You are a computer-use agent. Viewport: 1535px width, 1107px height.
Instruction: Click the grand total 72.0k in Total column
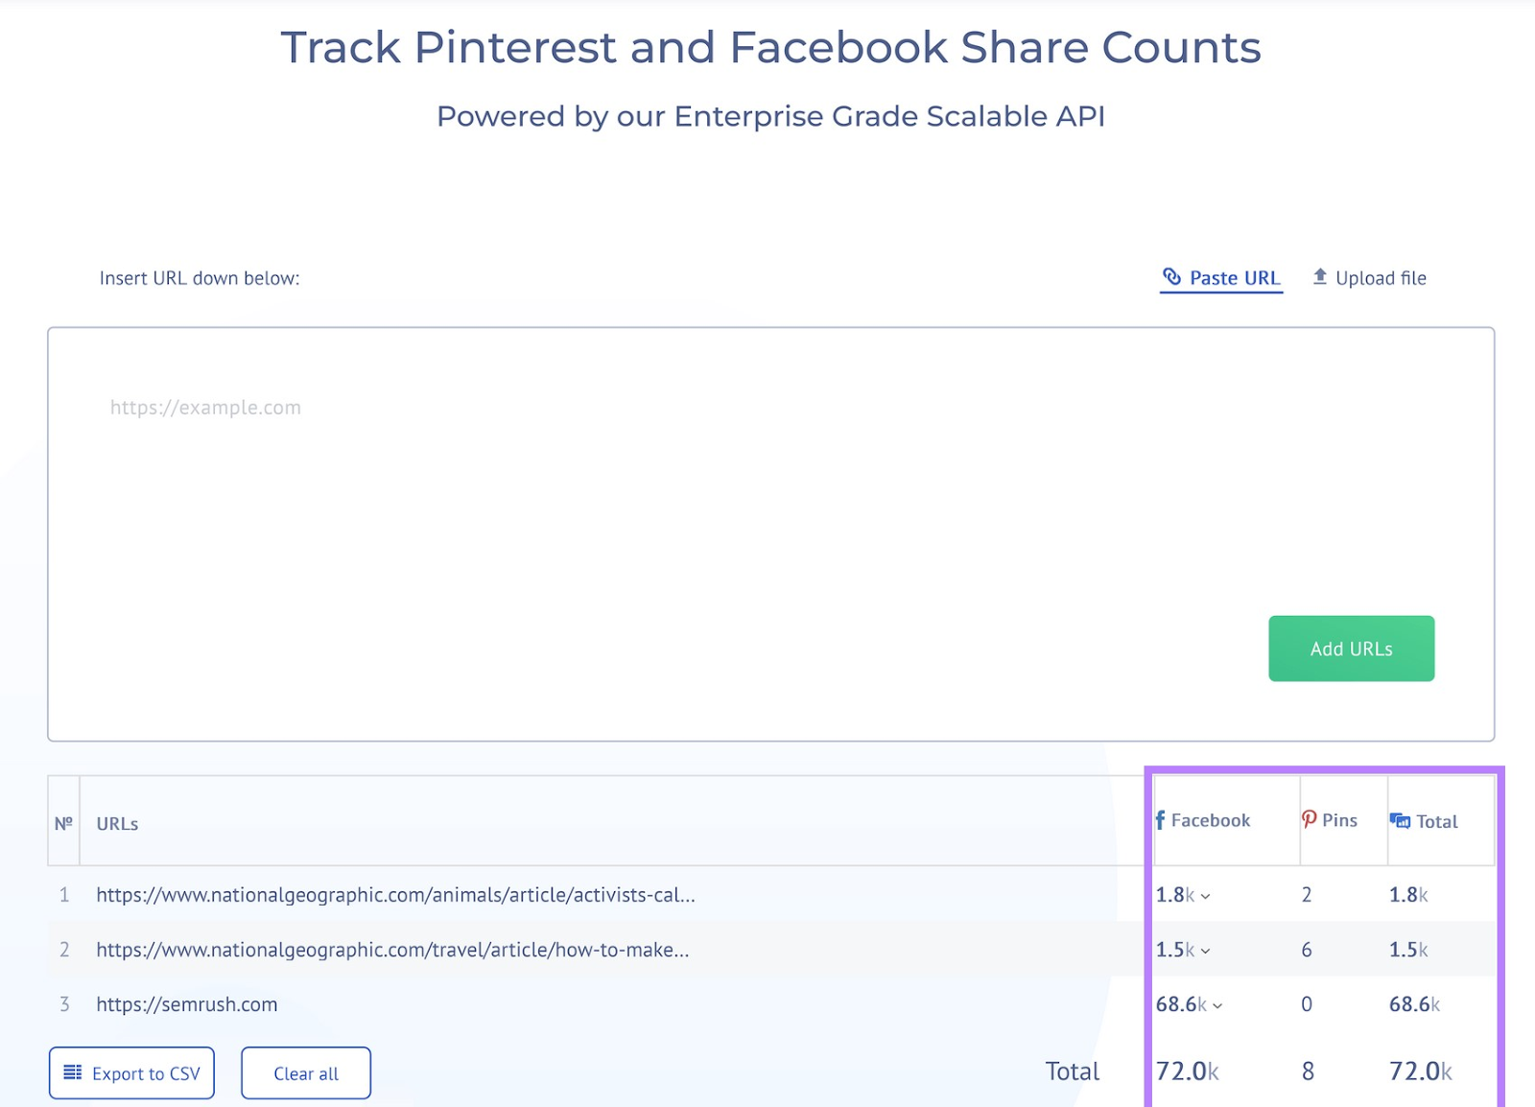[1421, 1072]
